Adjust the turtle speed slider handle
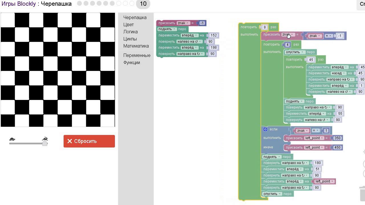365x205 pixels. coord(45,143)
